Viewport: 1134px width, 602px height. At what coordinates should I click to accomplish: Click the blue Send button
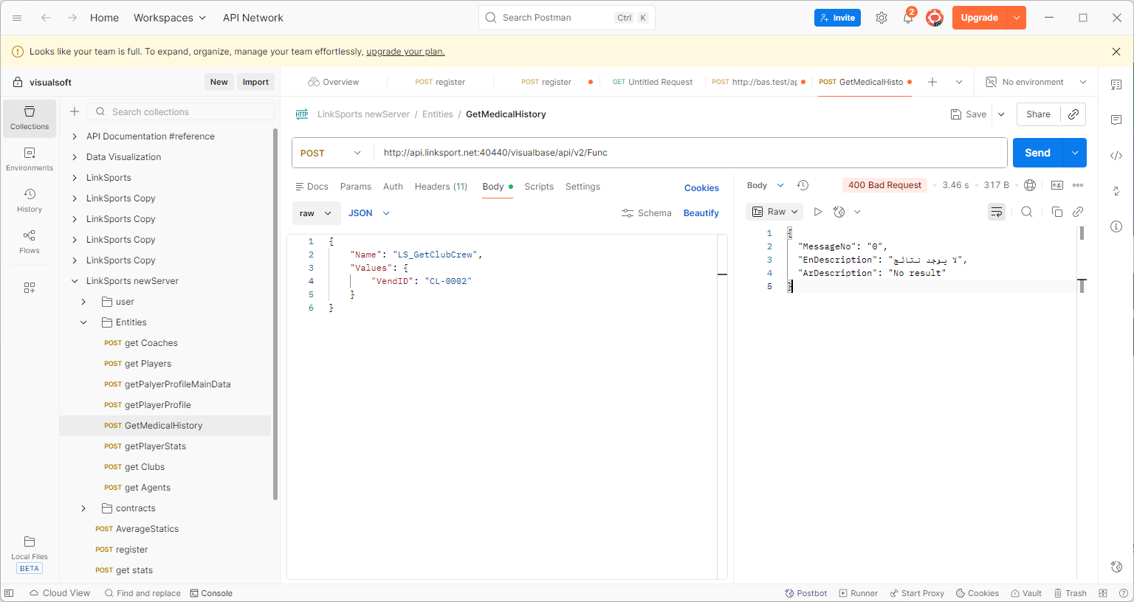1037,153
